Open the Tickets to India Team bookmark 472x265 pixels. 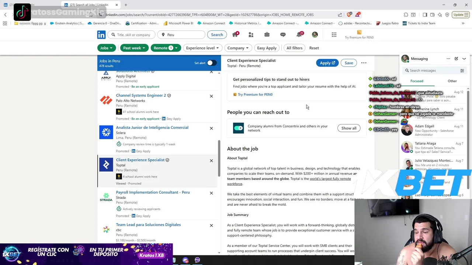419,23
